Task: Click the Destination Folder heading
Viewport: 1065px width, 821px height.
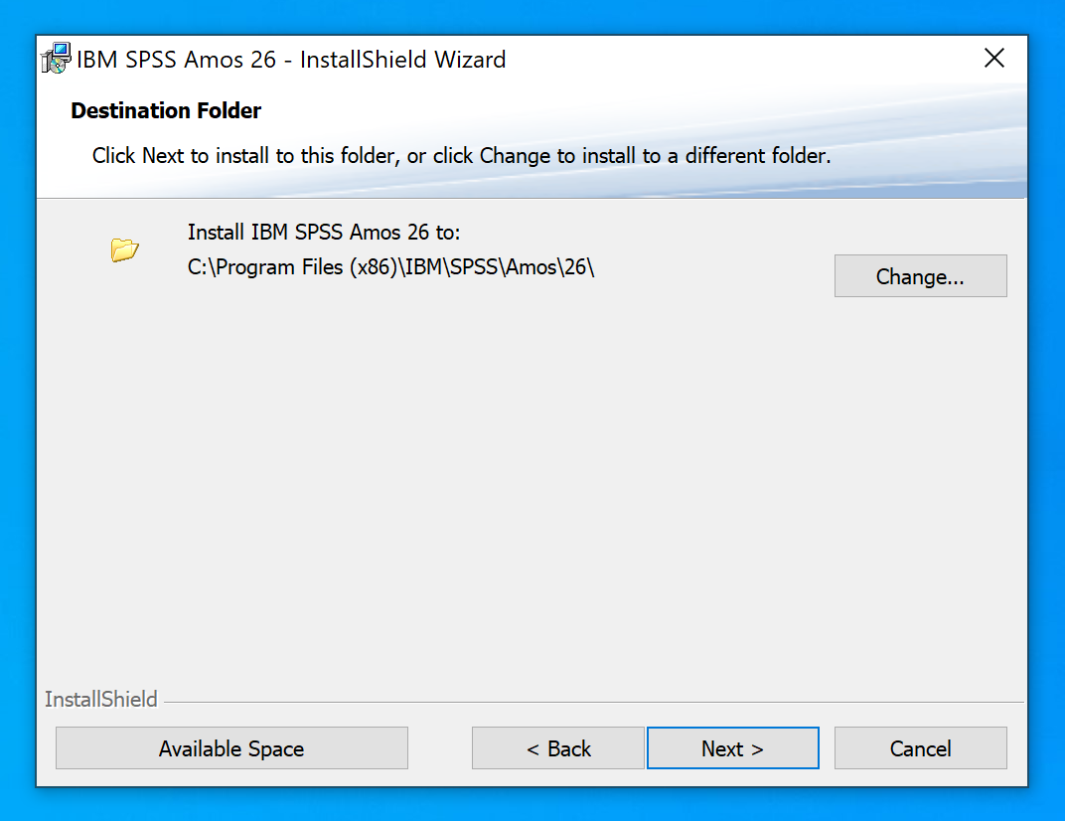Action: click(x=166, y=110)
